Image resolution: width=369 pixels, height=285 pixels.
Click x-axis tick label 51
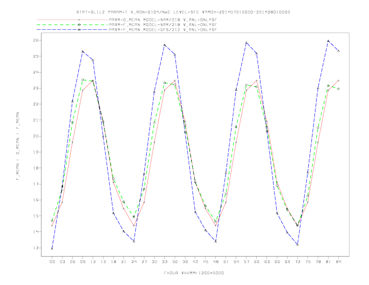[x=226, y=262]
